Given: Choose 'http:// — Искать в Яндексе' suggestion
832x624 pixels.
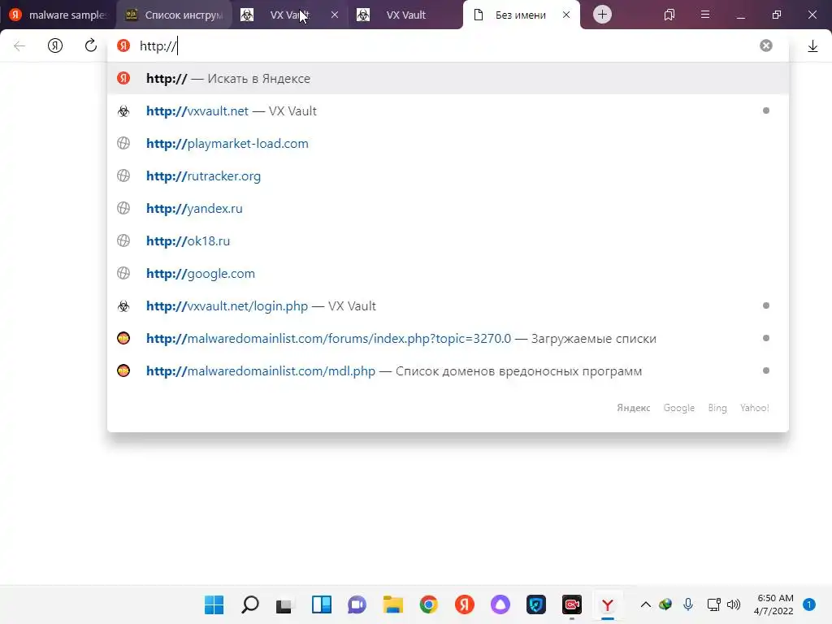Looking at the screenshot, I should tap(448, 79).
